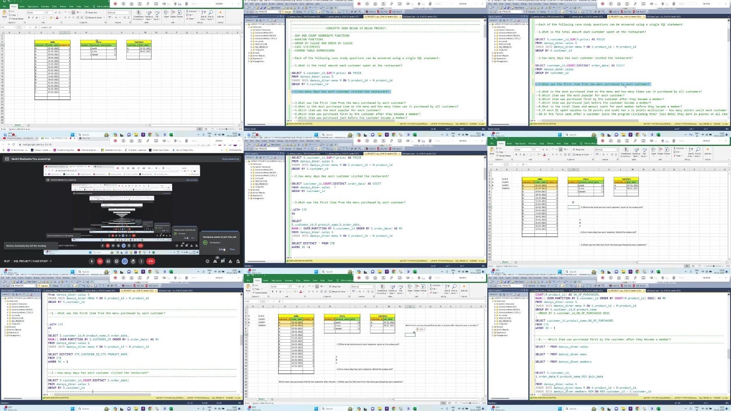Show the Meet people panel

215,261
